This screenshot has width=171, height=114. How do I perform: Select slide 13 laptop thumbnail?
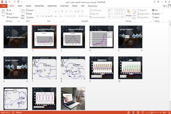click(73, 99)
